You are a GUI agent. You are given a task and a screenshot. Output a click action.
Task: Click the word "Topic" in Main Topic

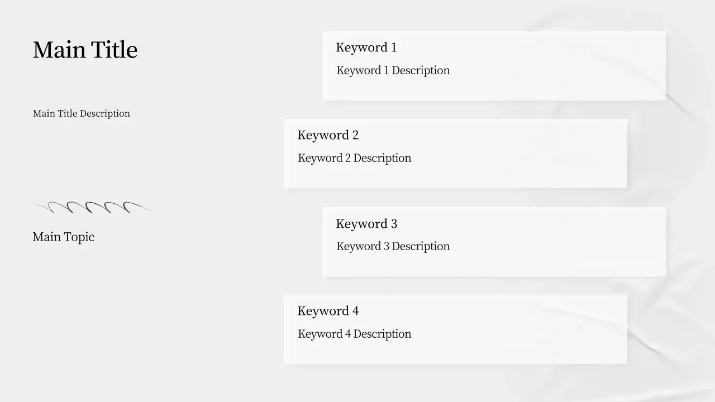[79, 237]
